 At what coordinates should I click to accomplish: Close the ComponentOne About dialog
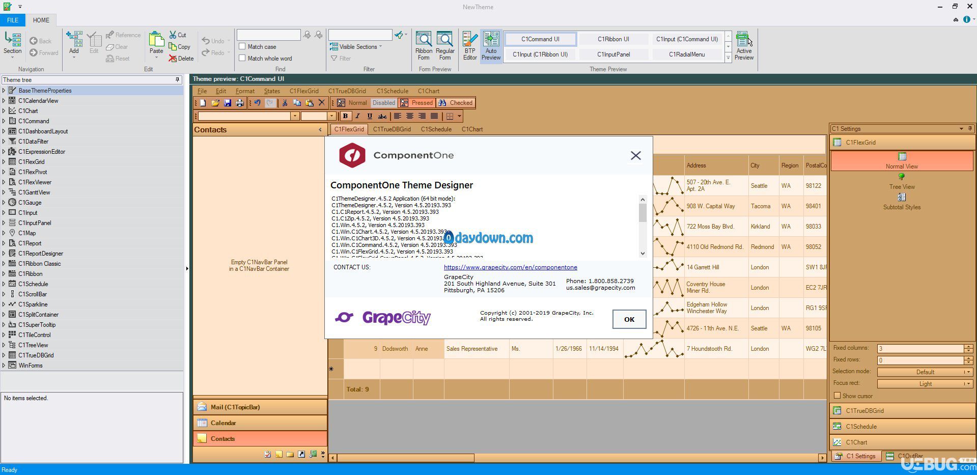point(636,156)
